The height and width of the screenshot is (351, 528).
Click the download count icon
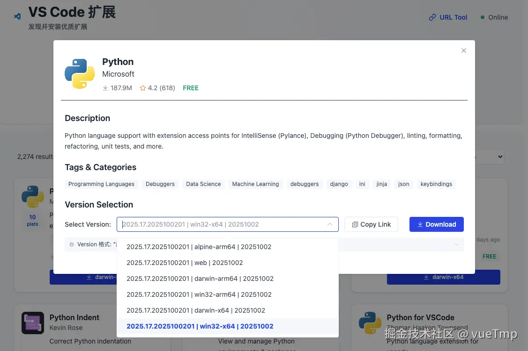105,88
